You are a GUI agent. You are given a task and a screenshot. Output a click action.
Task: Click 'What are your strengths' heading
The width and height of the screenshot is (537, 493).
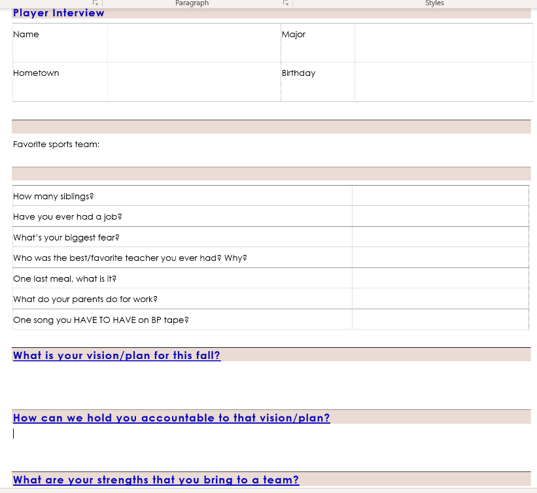click(x=156, y=480)
